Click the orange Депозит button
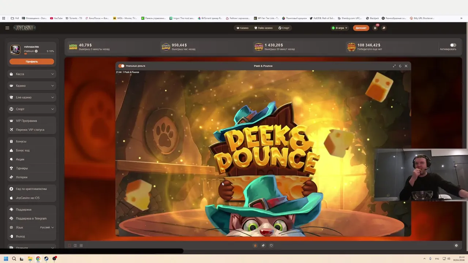Image resolution: width=468 pixels, height=263 pixels. coord(361,28)
